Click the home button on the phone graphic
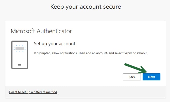 [20, 65]
